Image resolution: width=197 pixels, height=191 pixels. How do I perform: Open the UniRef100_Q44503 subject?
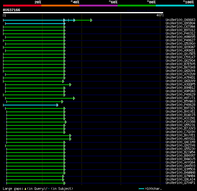(x=180, y=166)
